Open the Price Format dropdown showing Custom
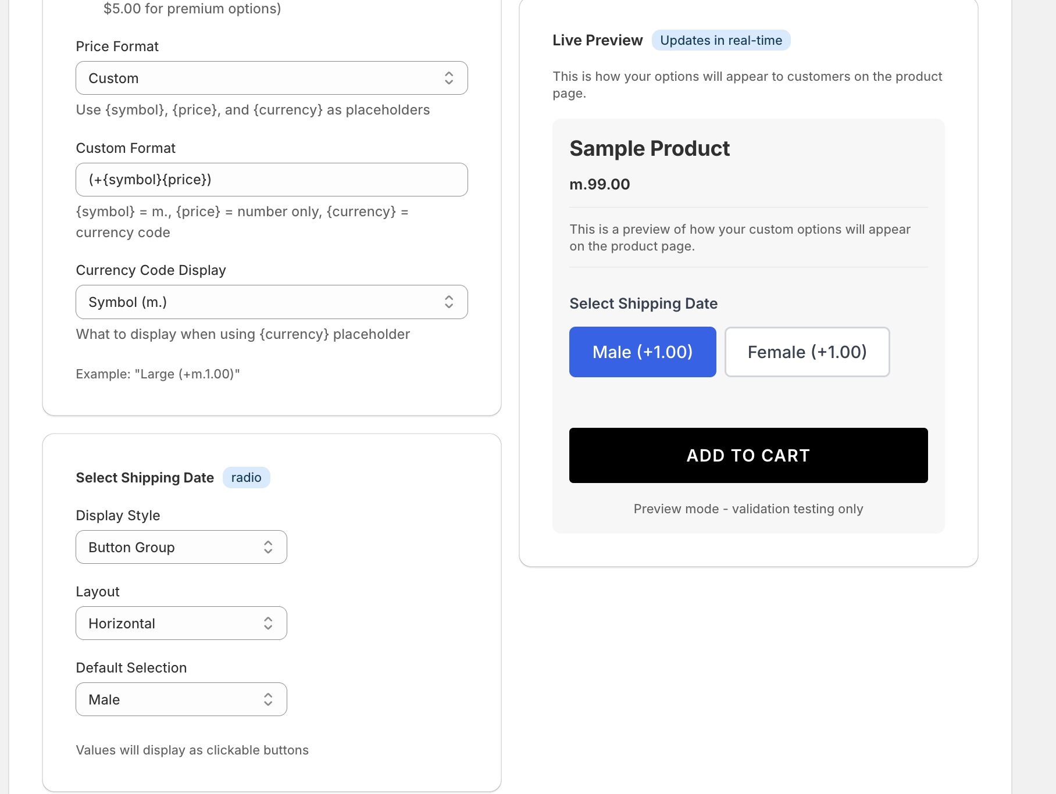The image size is (1056, 794). pos(272,78)
